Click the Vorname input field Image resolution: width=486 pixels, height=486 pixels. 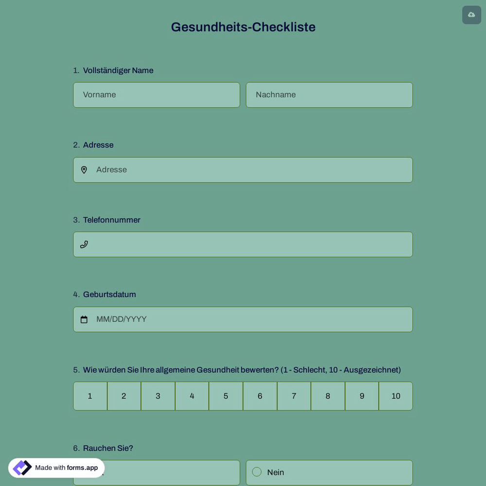[156, 94]
